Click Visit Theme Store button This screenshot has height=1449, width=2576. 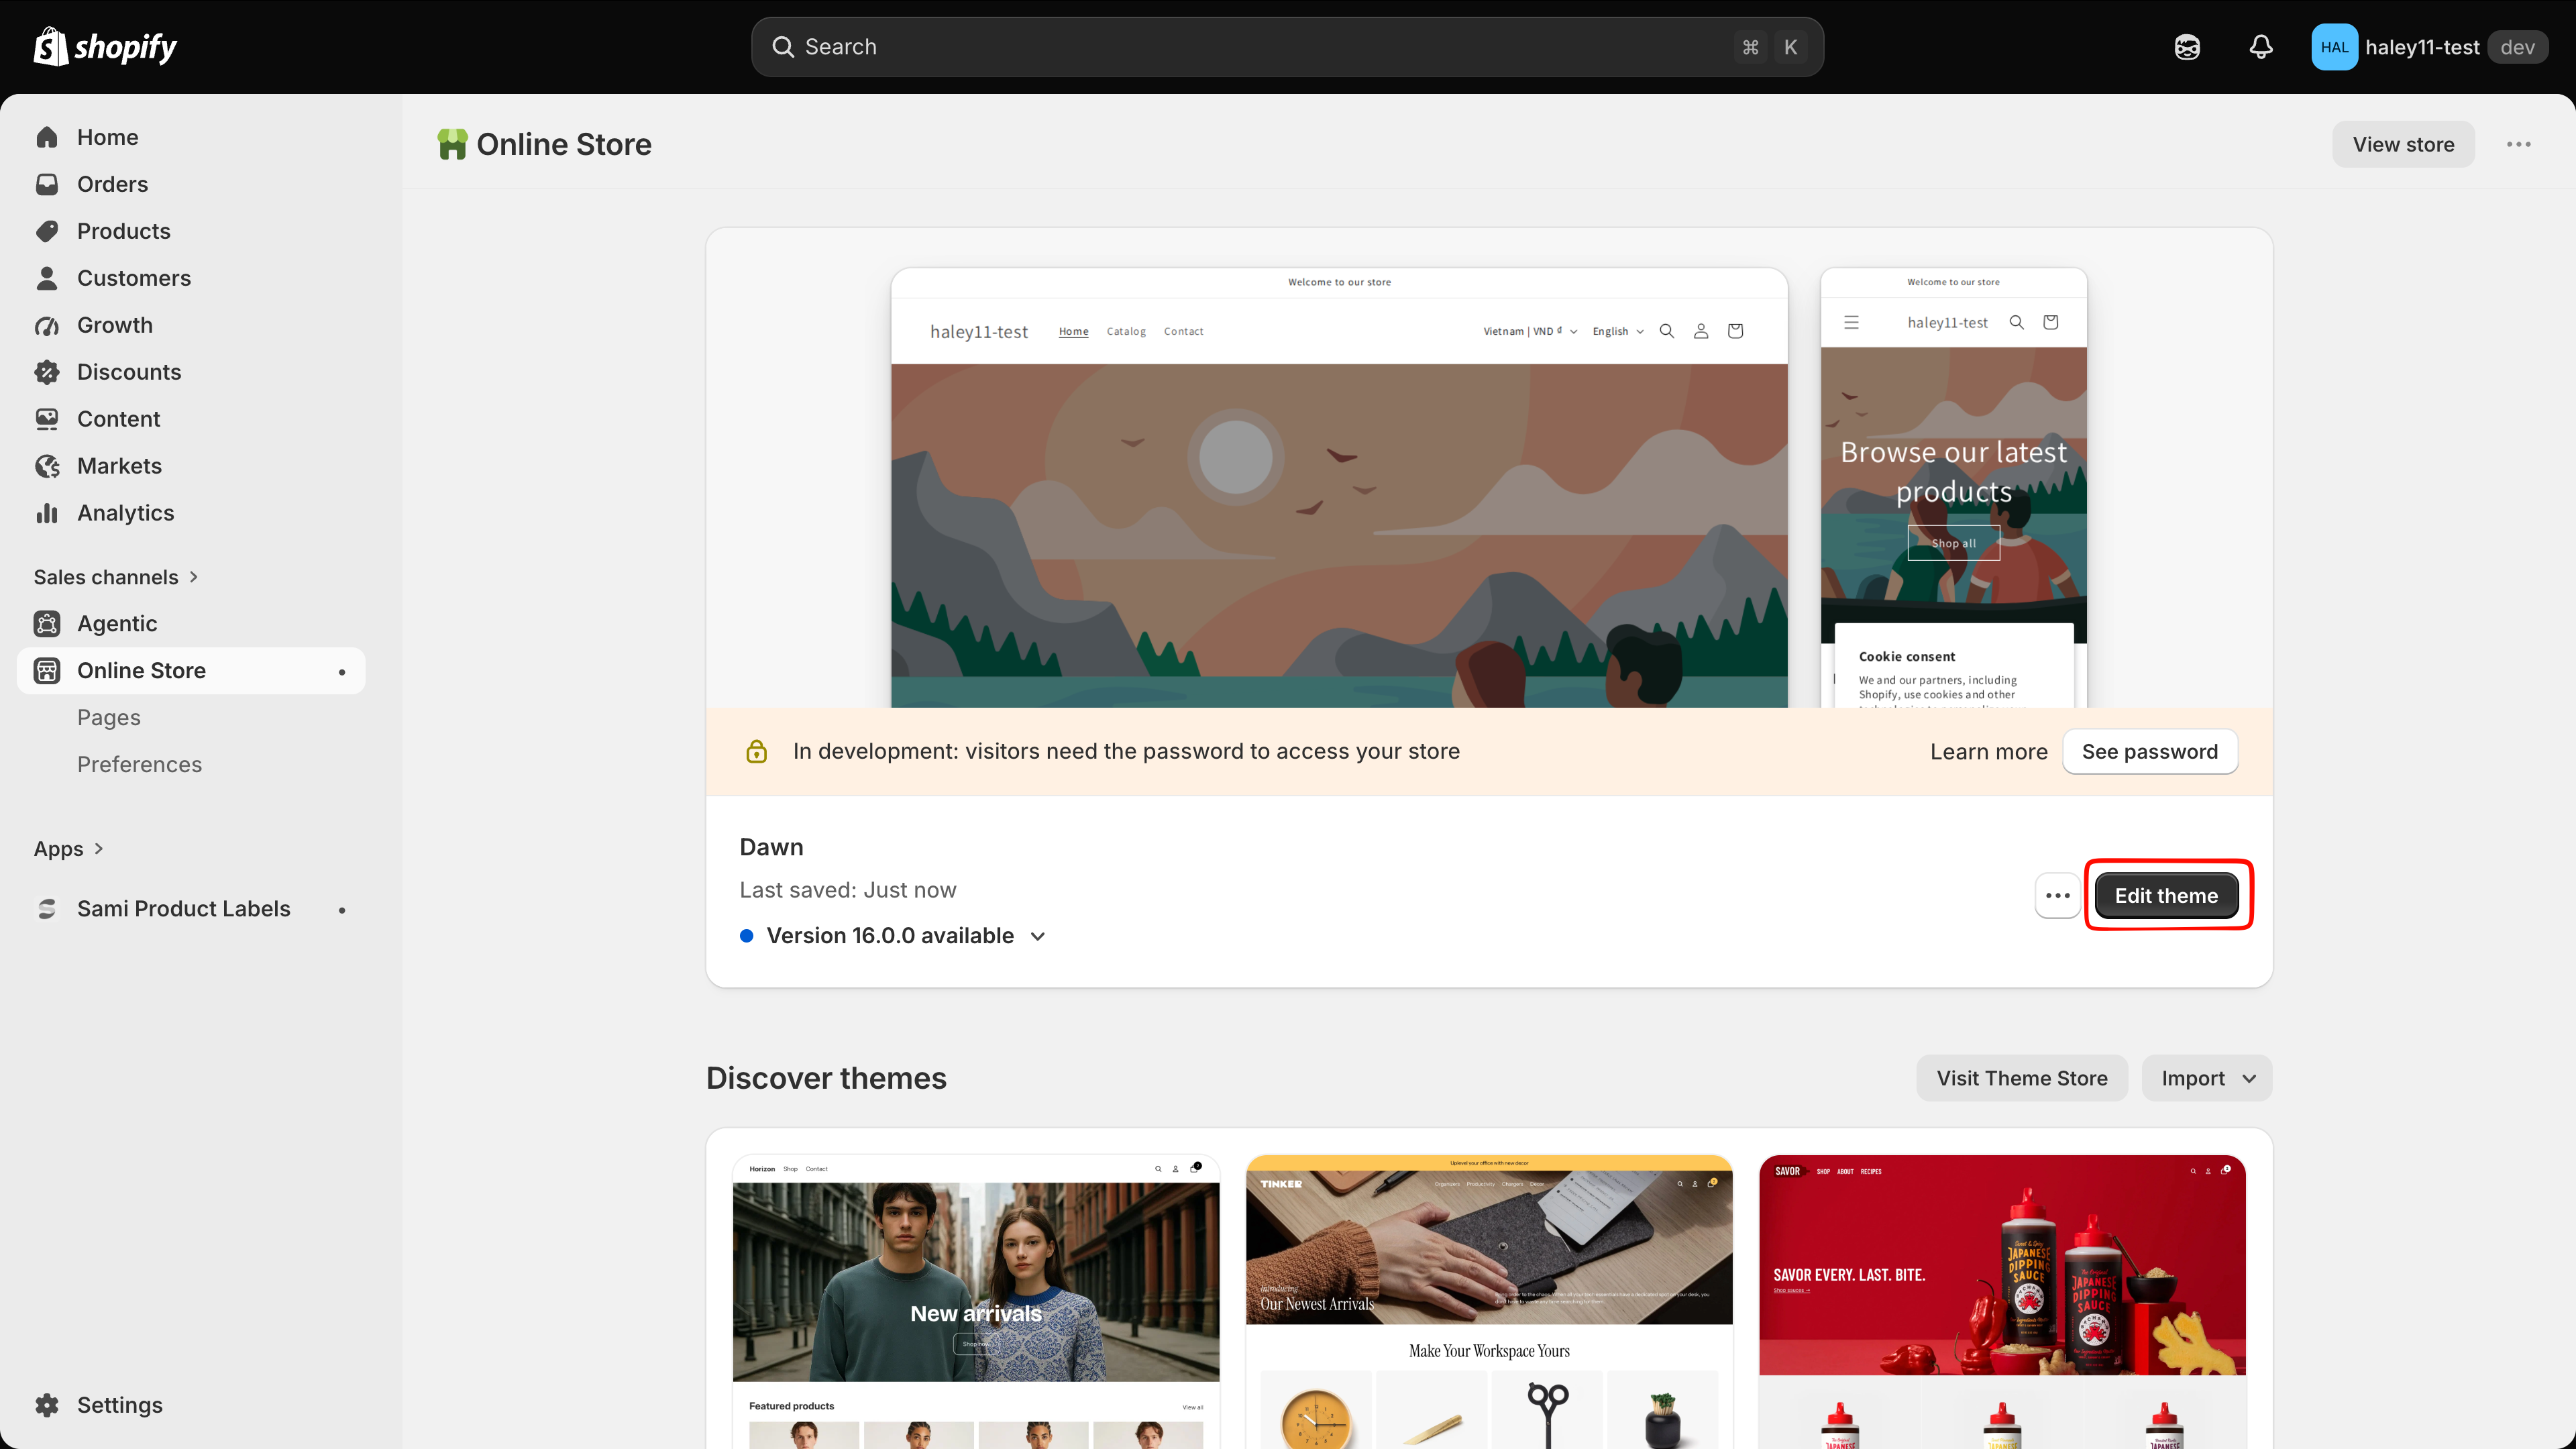point(2022,1078)
